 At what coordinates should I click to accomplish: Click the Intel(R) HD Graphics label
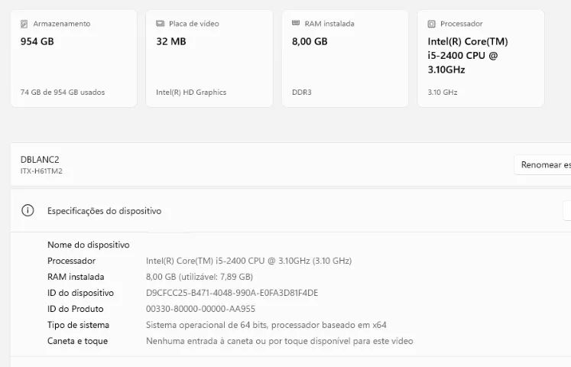coord(191,93)
